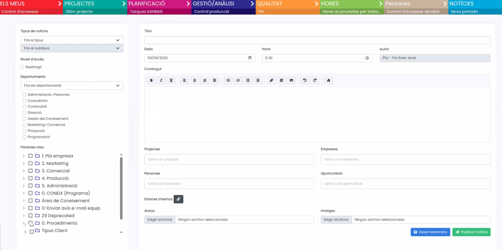This screenshot has width=502, height=250.
Task: Click the underline formatting icon
Action: pyautogui.click(x=171, y=80)
